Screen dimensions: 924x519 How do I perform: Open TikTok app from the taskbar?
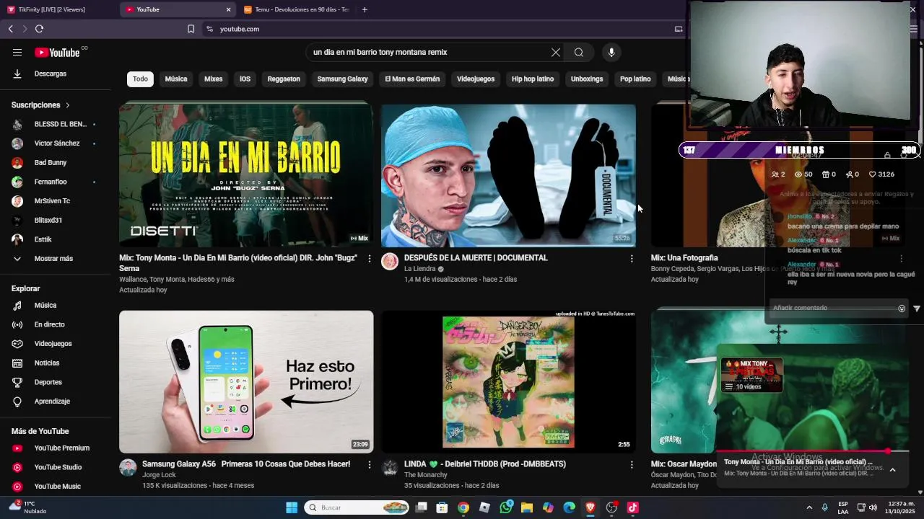633,507
